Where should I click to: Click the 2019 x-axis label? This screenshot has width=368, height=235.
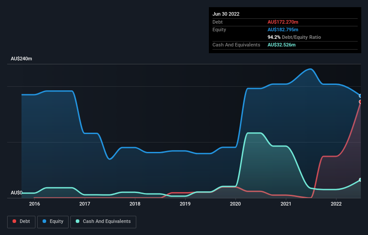click(185, 204)
